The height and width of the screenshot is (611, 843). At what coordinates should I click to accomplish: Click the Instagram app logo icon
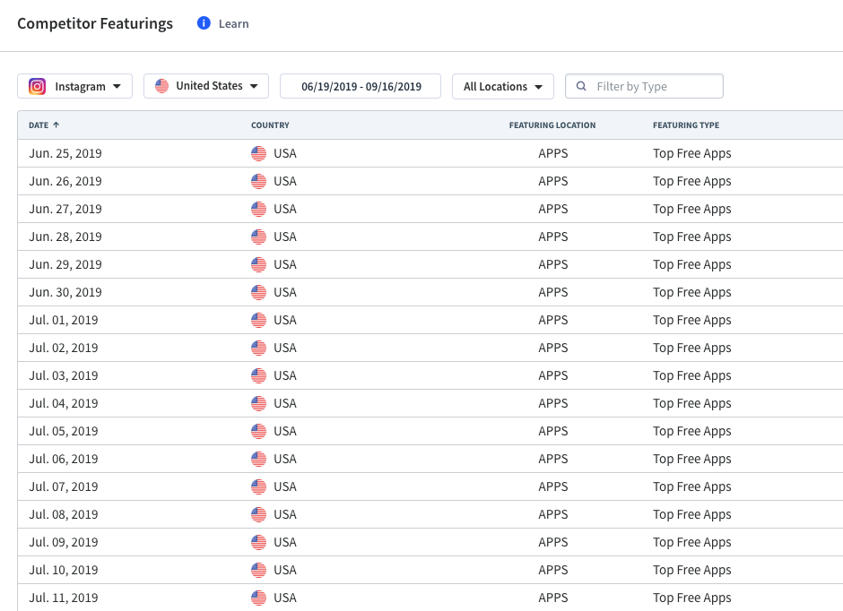click(x=37, y=86)
